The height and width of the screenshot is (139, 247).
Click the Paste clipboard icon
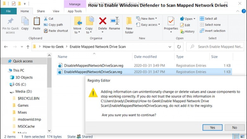[36, 21]
